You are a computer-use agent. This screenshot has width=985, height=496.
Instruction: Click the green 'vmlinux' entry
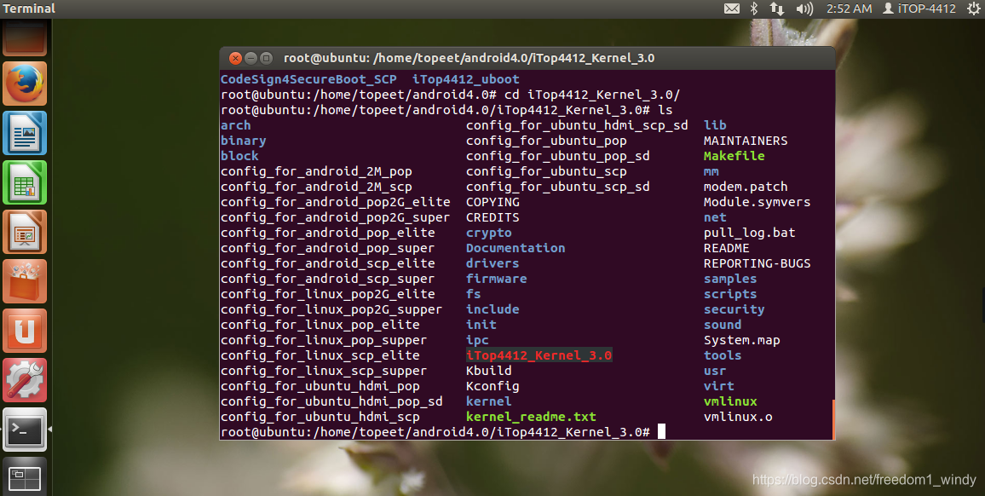[x=730, y=401]
